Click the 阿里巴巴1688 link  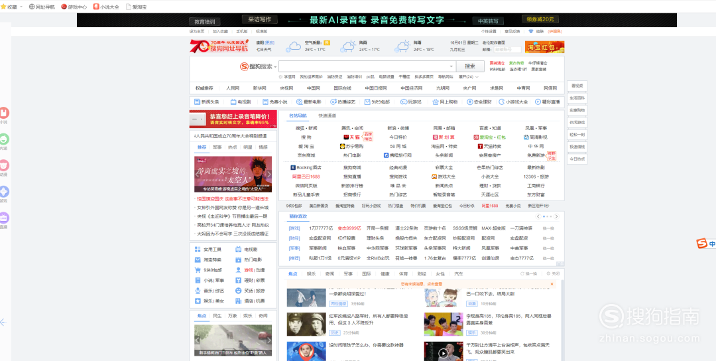[306, 177]
